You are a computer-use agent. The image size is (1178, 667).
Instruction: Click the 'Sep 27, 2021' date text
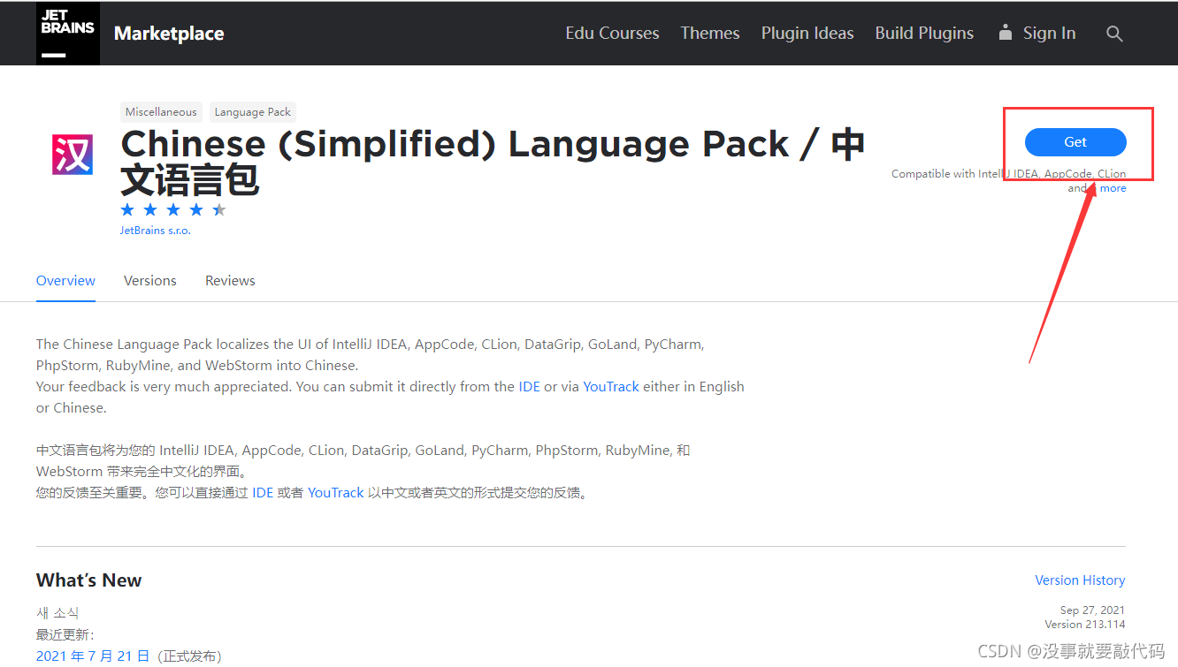click(1092, 610)
